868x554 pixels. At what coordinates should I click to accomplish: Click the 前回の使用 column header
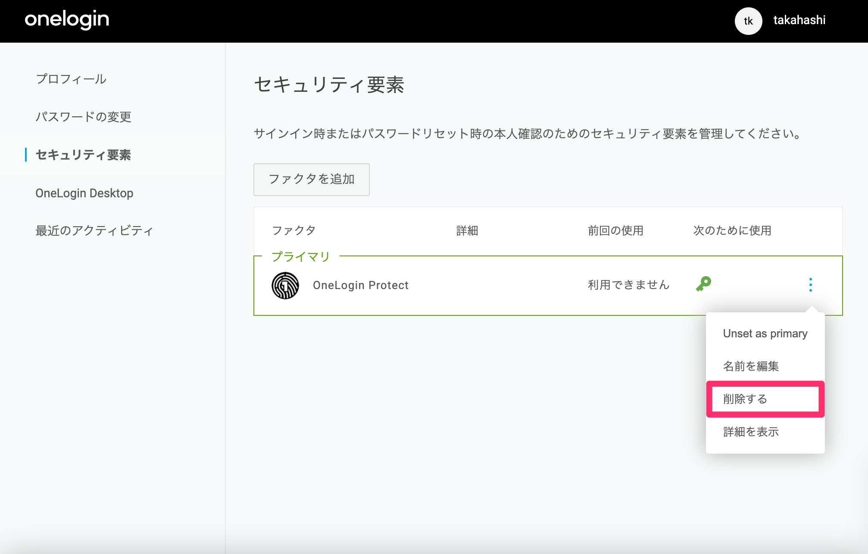[615, 230]
